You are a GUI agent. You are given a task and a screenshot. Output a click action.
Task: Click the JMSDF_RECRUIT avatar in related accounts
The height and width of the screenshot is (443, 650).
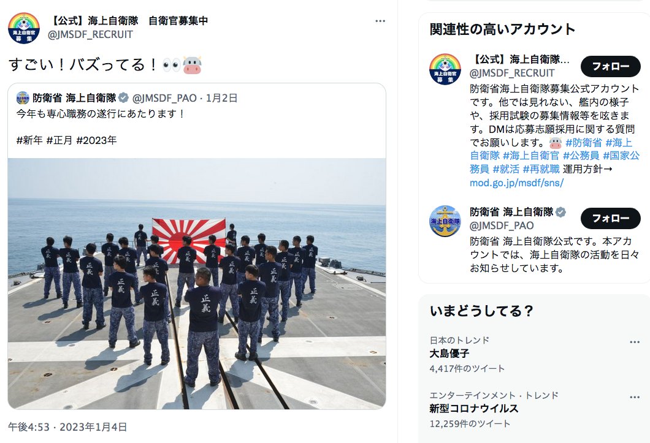(445, 69)
